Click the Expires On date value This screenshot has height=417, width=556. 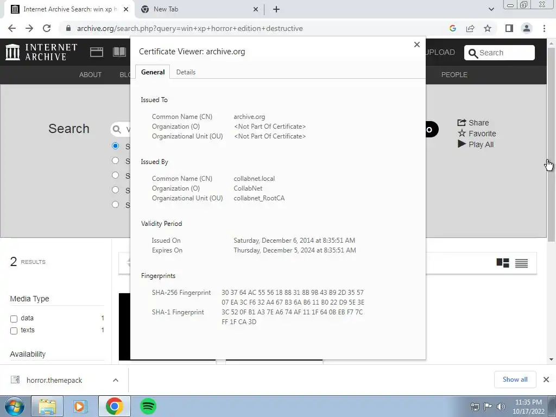coord(295,250)
